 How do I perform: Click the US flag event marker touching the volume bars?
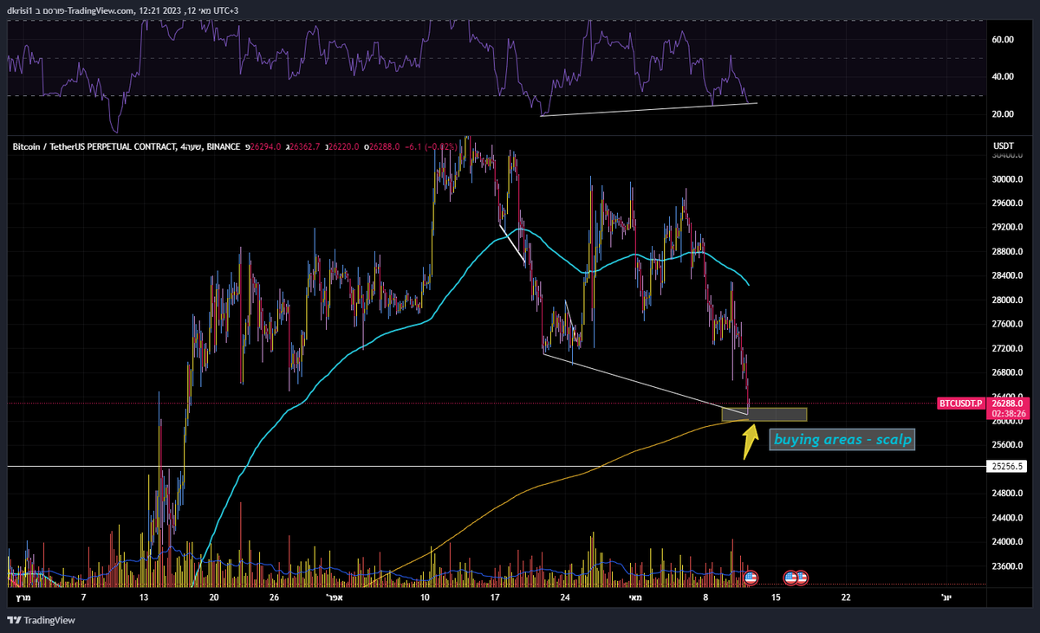(x=751, y=576)
